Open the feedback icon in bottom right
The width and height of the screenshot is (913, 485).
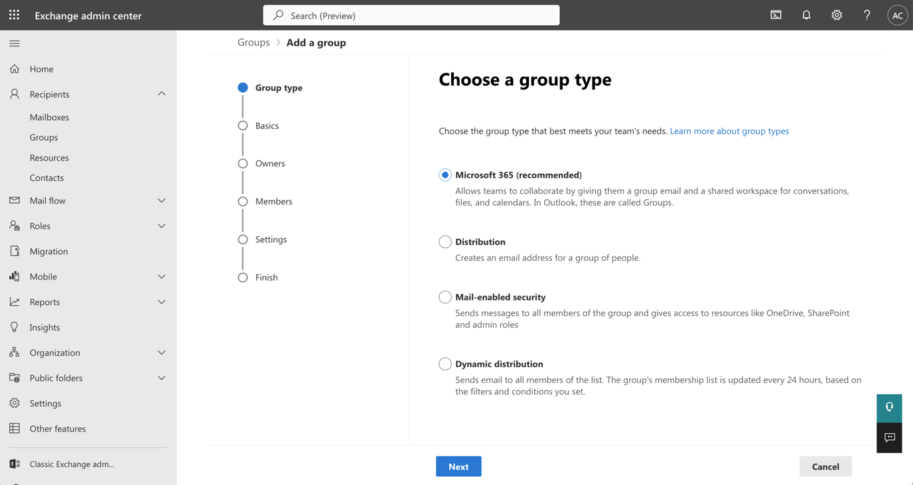coord(889,438)
